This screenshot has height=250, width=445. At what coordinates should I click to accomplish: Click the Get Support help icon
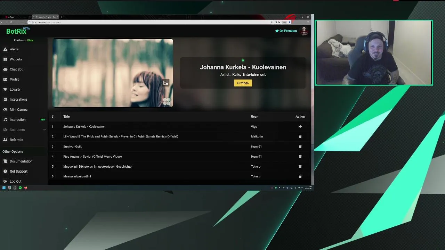click(x=5, y=172)
